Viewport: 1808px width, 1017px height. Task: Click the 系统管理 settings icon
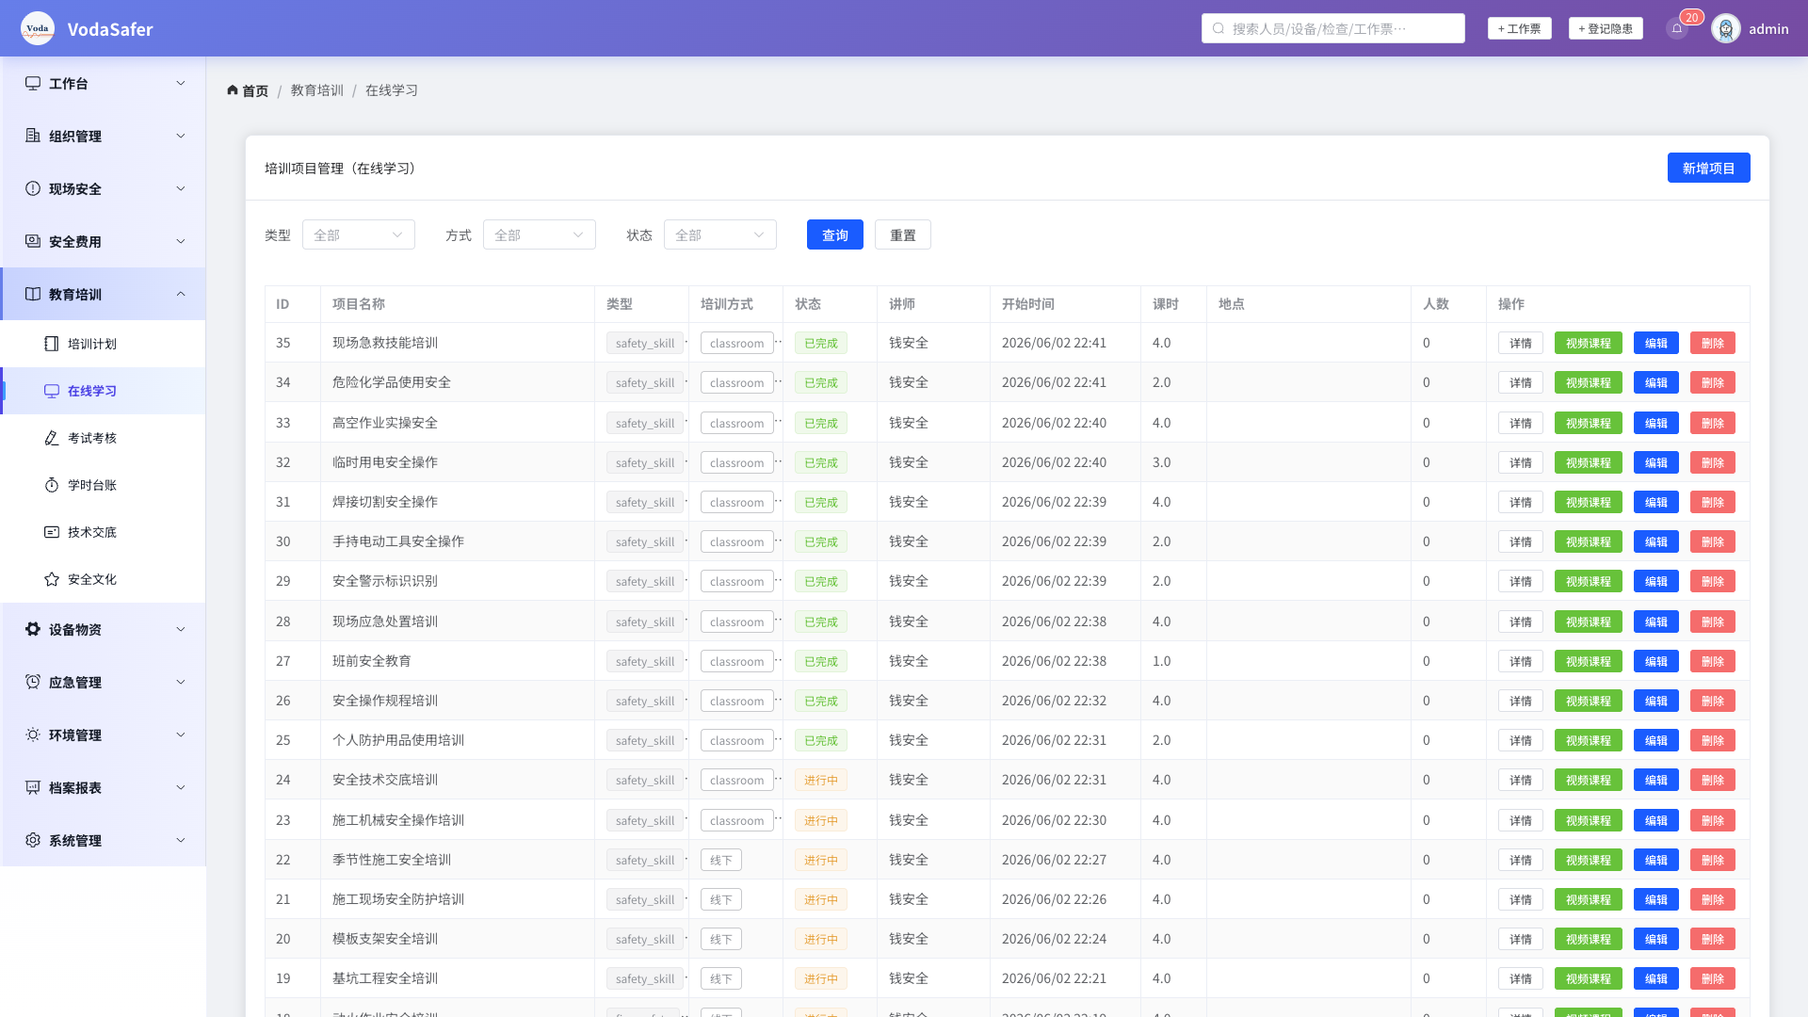[x=33, y=840]
